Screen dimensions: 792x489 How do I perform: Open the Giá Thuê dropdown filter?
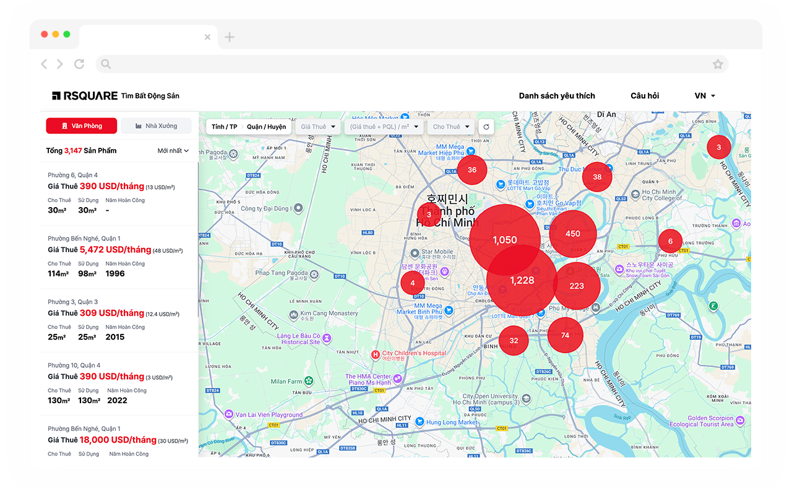tap(318, 127)
